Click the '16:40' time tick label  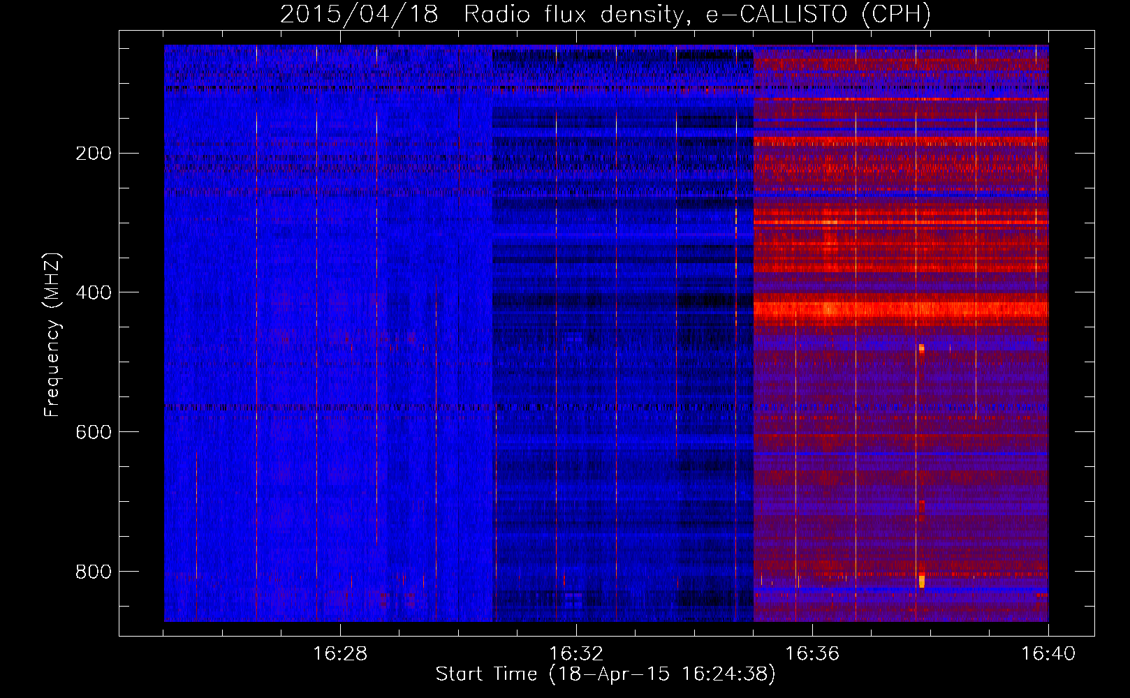(x=1048, y=654)
